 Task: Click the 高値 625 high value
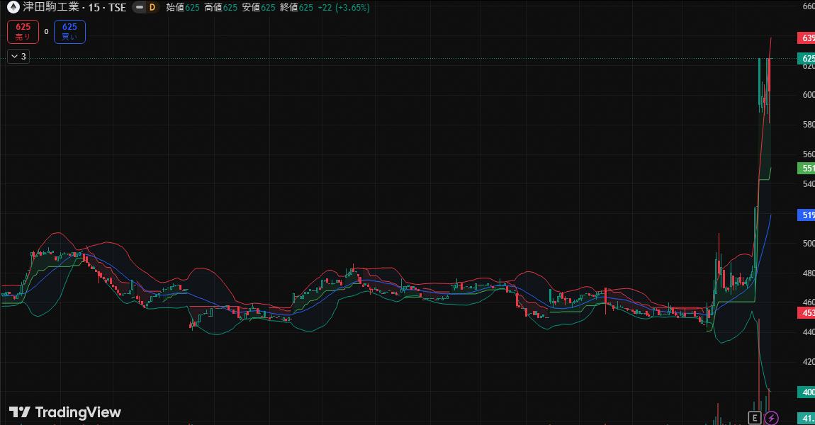(221, 8)
